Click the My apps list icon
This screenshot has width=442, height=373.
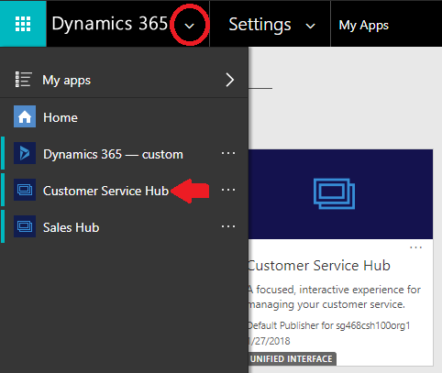point(23,80)
